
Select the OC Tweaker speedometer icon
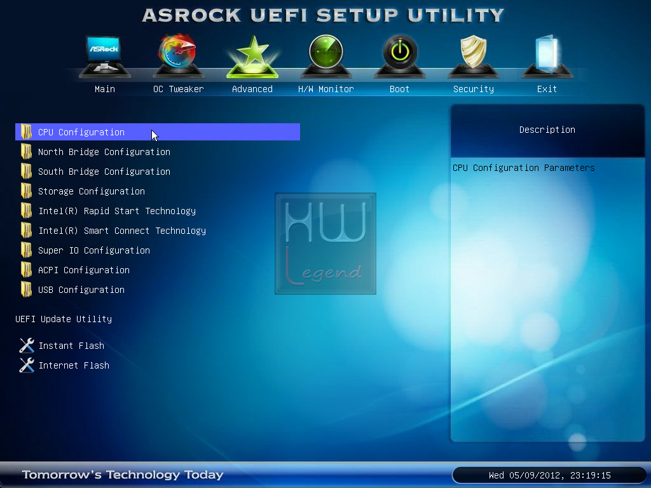pyautogui.click(x=178, y=56)
